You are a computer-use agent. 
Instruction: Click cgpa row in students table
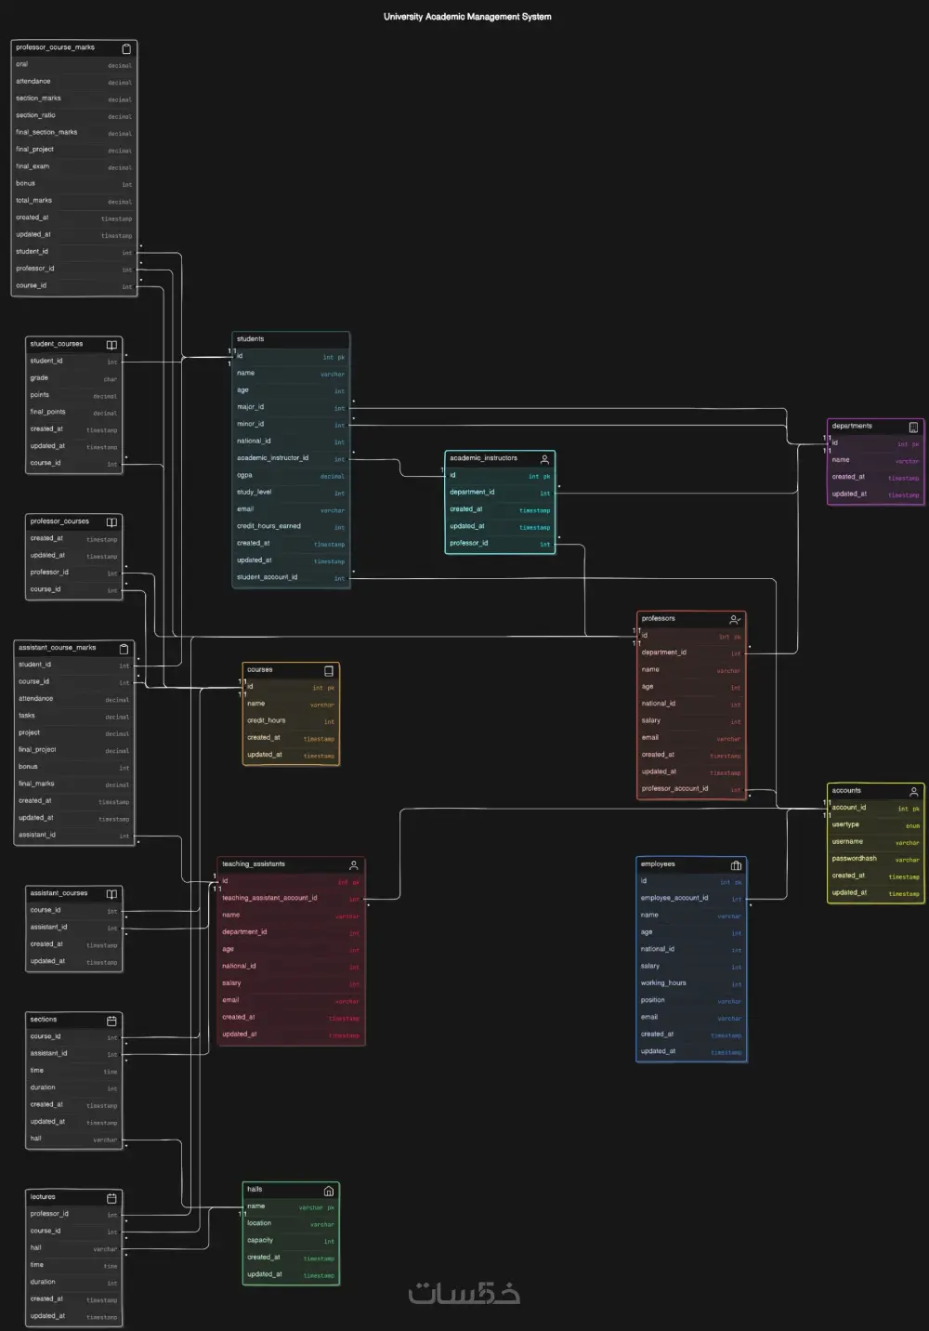(x=291, y=475)
